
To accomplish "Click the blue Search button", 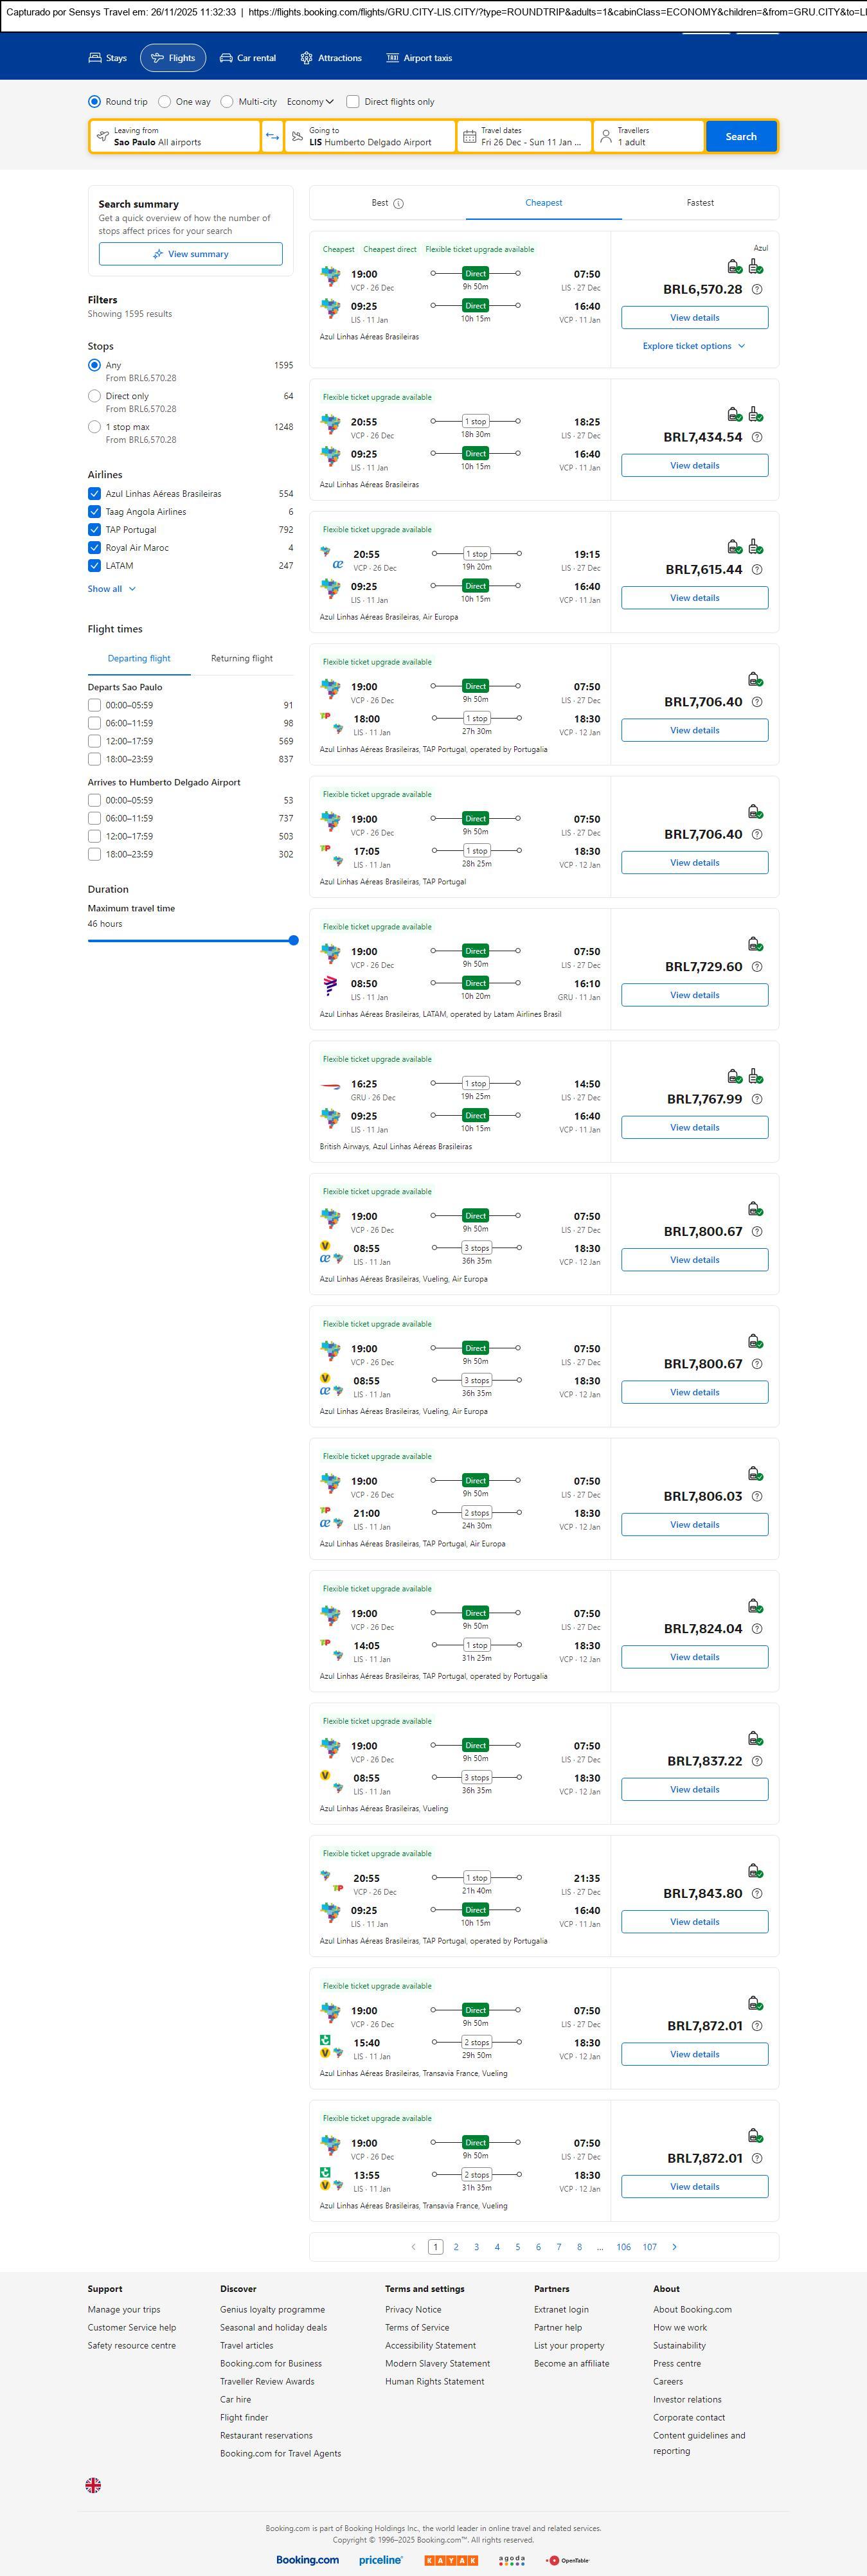I will [740, 136].
